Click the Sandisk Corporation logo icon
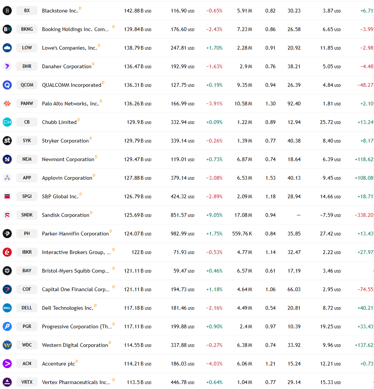Viewport: 374px width, 389px height. 7,215
